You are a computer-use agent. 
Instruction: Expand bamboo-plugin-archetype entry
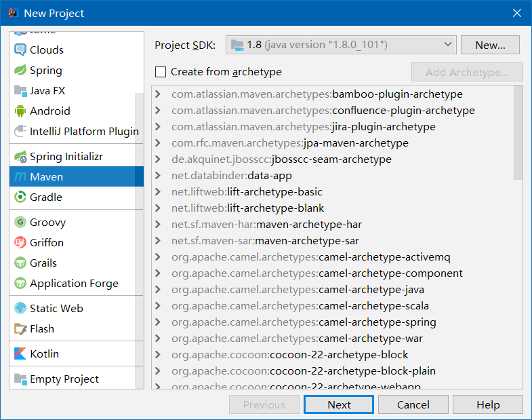(158, 94)
